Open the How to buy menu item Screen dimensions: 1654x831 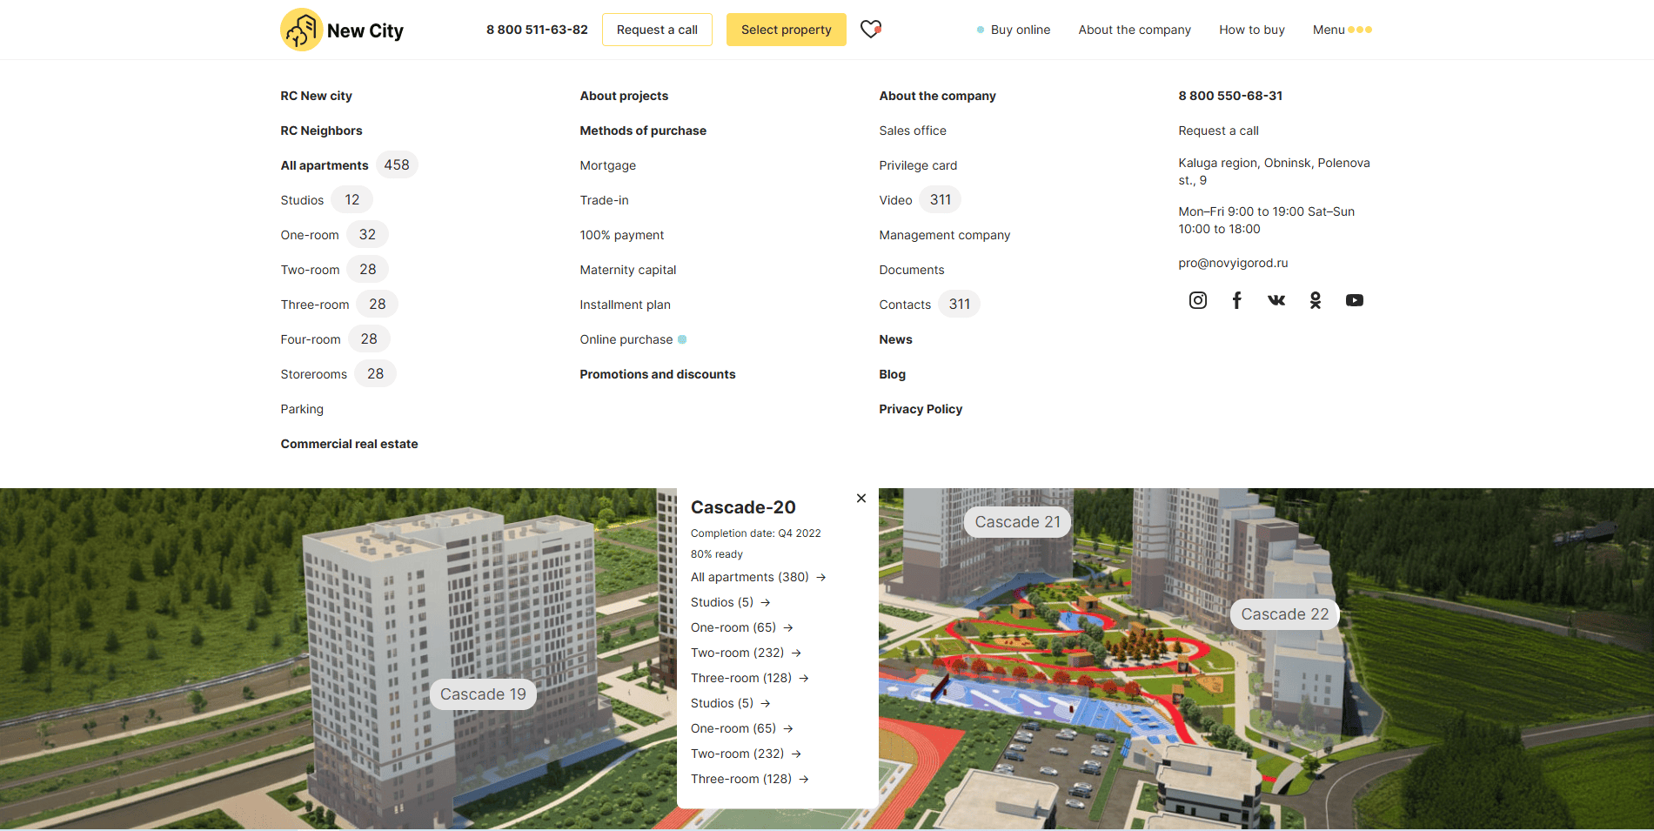click(1251, 30)
